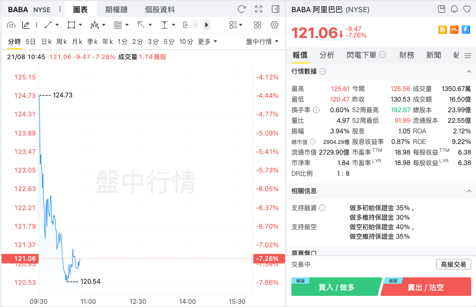
Task: Open the chart list layout dropdown
Action: click(x=236, y=25)
